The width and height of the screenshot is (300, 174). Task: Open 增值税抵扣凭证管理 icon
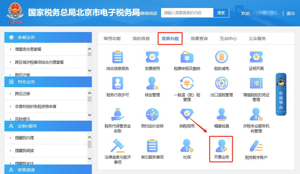256,83
